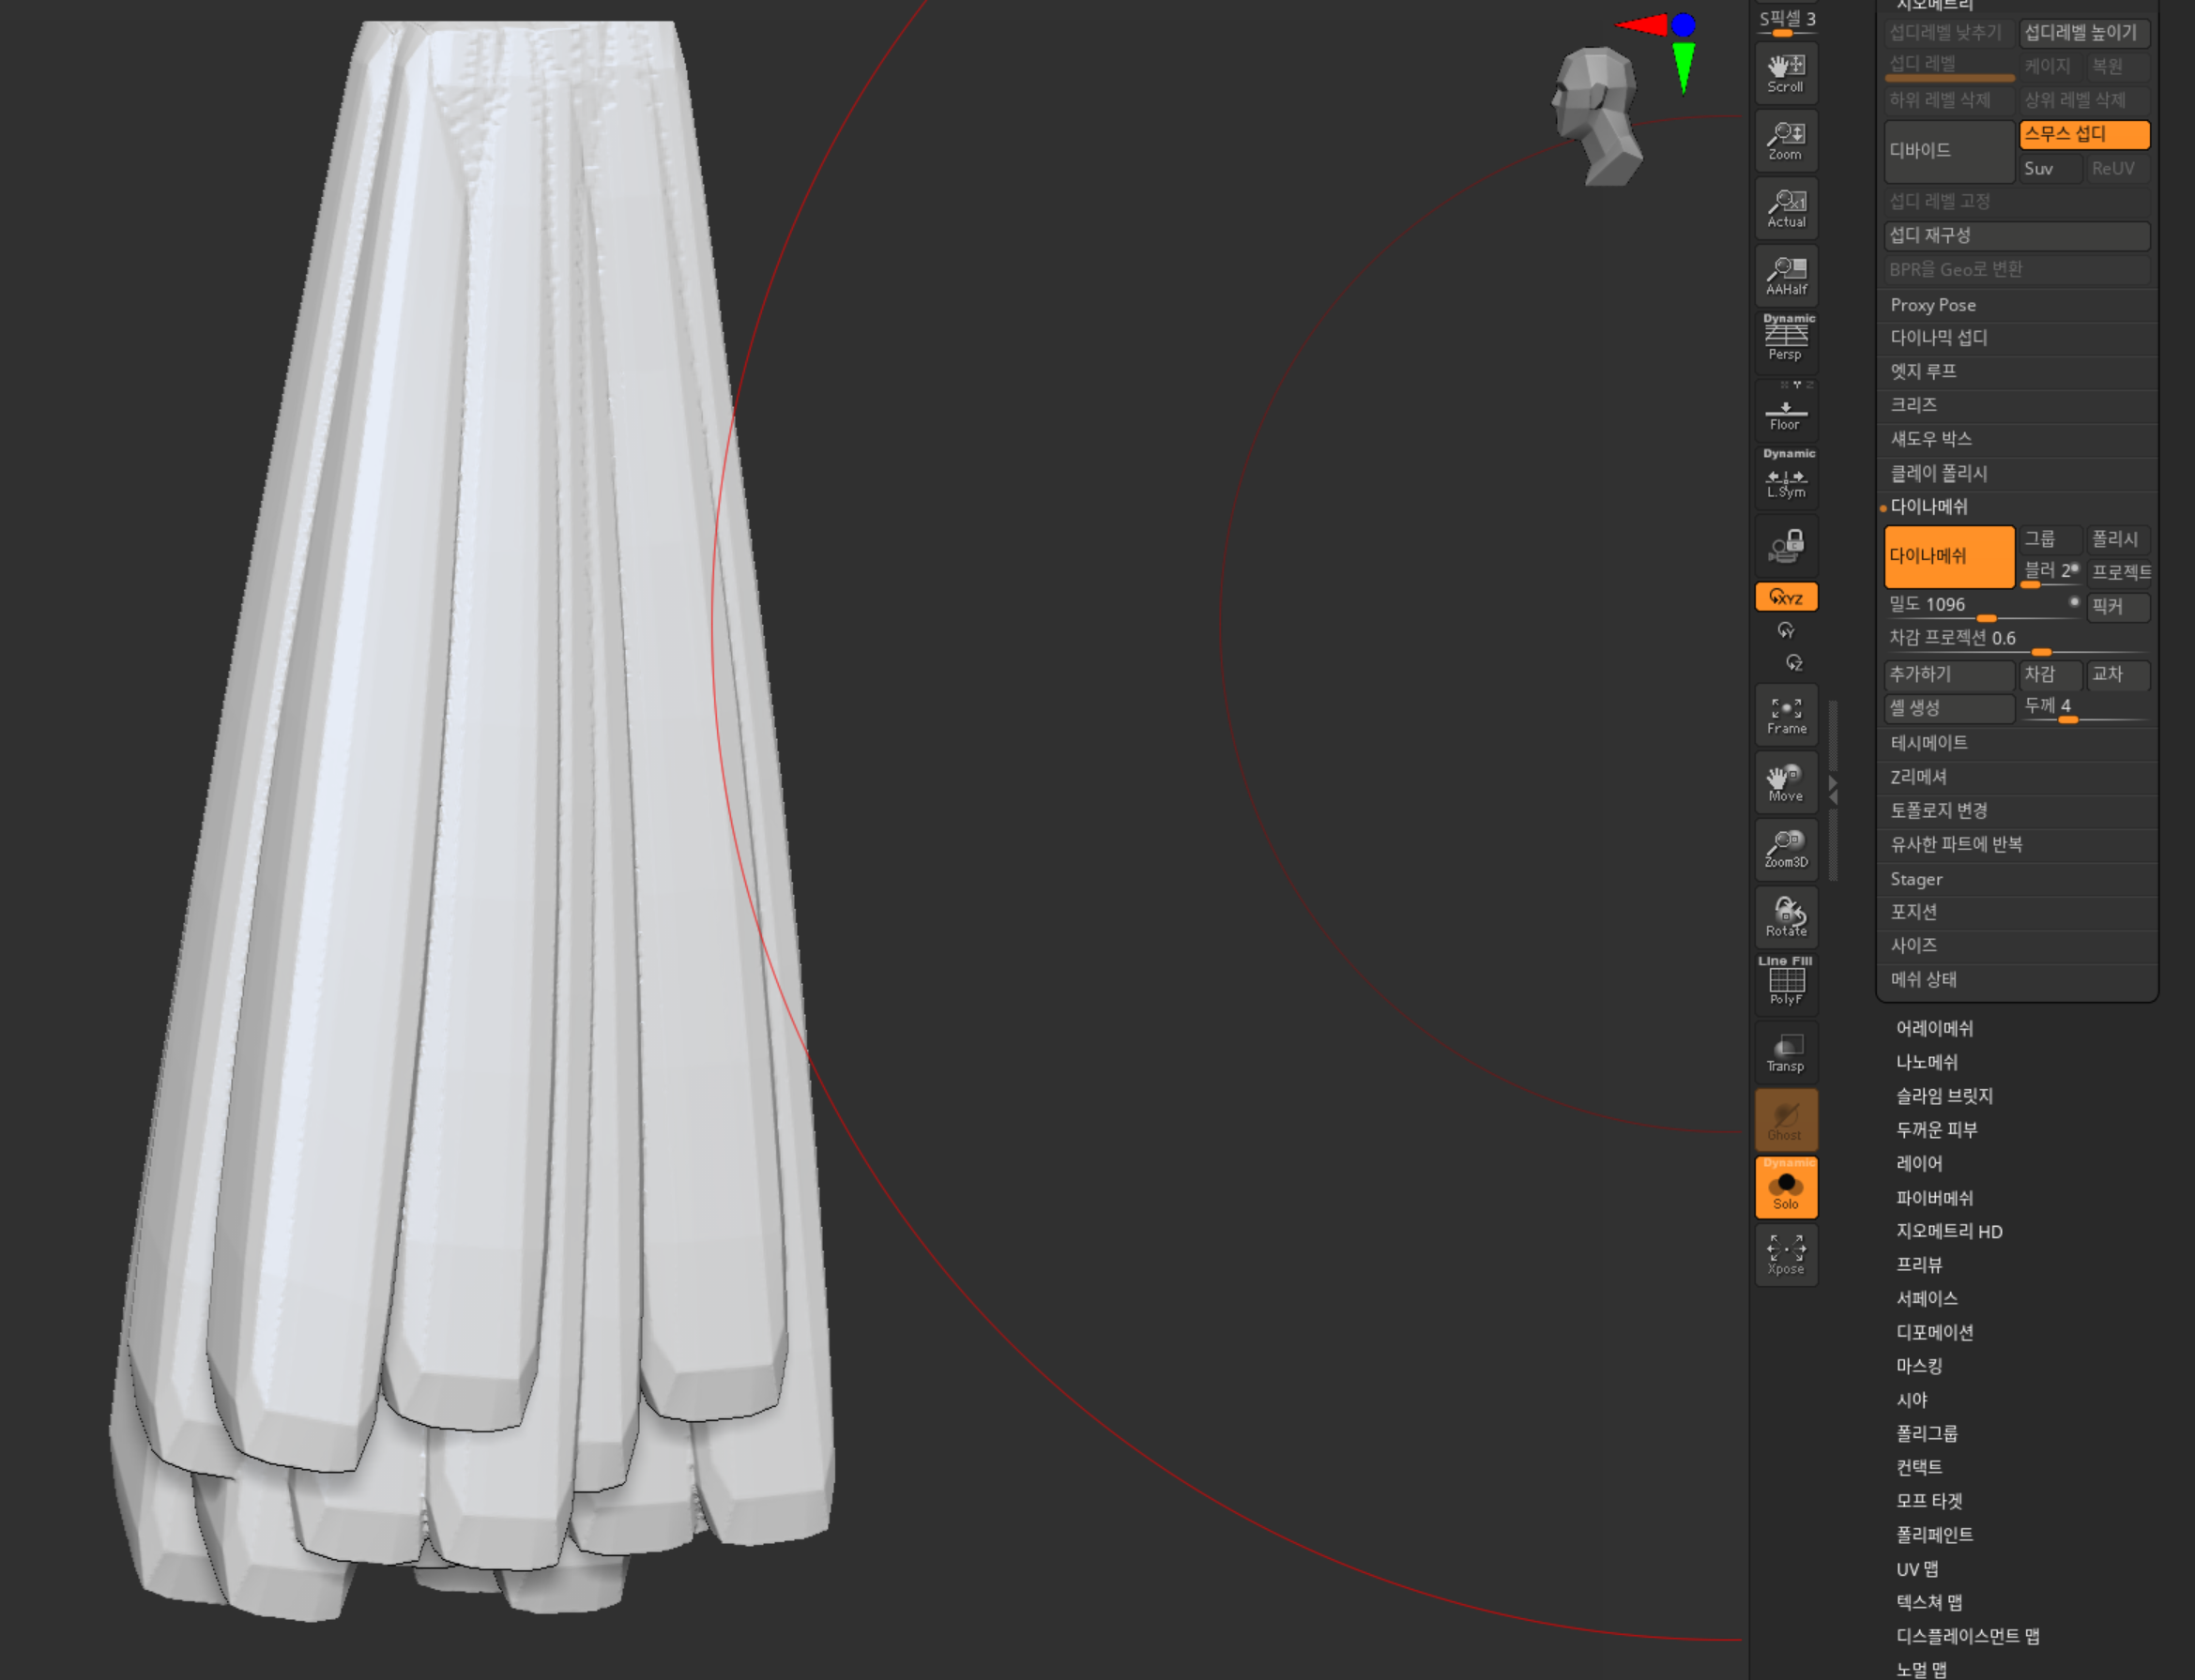Click the Actual size icon
The width and height of the screenshot is (2195, 1680).
[x=1786, y=208]
